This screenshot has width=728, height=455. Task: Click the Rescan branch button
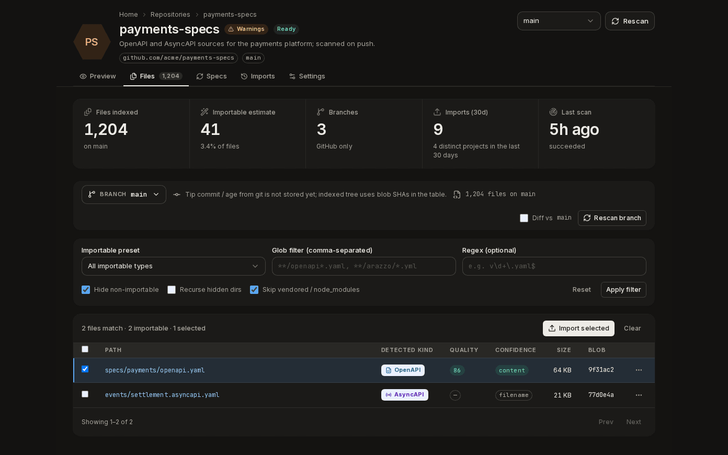click(x=612, y=218)
